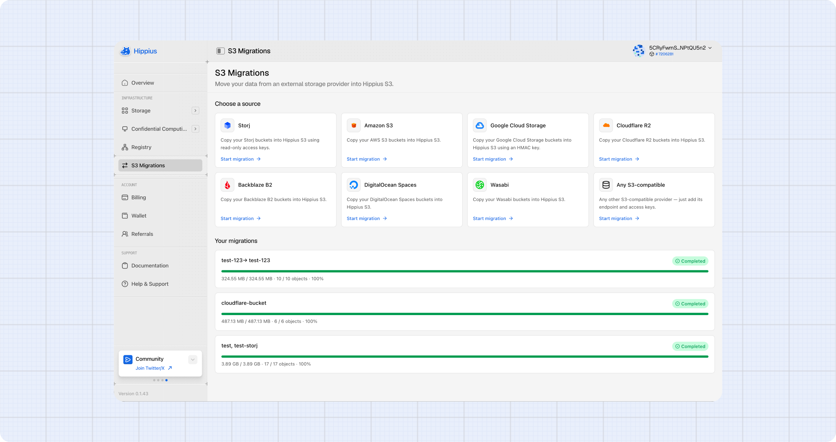Start migration from Wasabi
Screen dimensions: 836x442
pyautogui.click(x=493, y=218)
